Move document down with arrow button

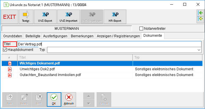[x=89, y=103]
